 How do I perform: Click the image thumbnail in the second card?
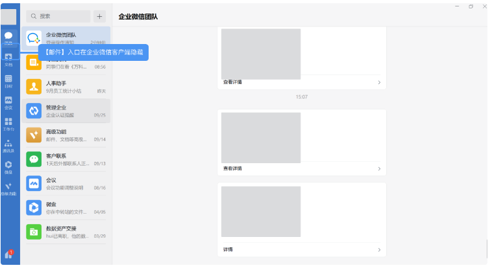point(261,137)
